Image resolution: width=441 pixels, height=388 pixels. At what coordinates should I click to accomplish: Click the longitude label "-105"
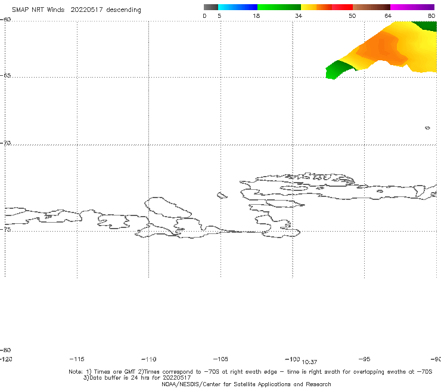[x=220, y=359]
